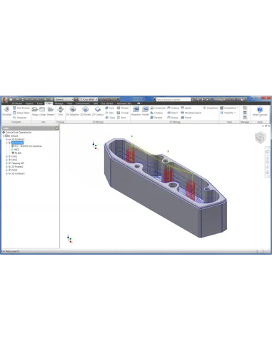Switch to the Manage ribbon tab
This screenshot has width=272, height=351.
(59, 103)
